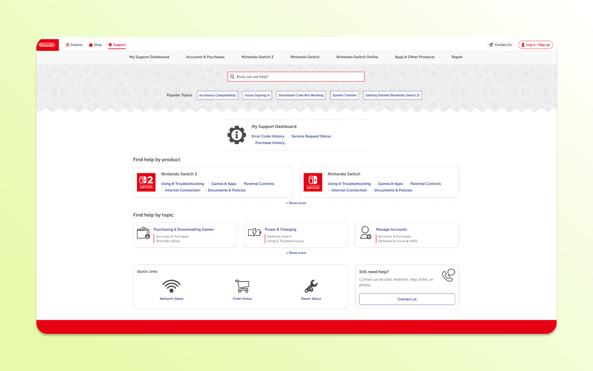Expand Show more under Find help by topic

point(296,253)
